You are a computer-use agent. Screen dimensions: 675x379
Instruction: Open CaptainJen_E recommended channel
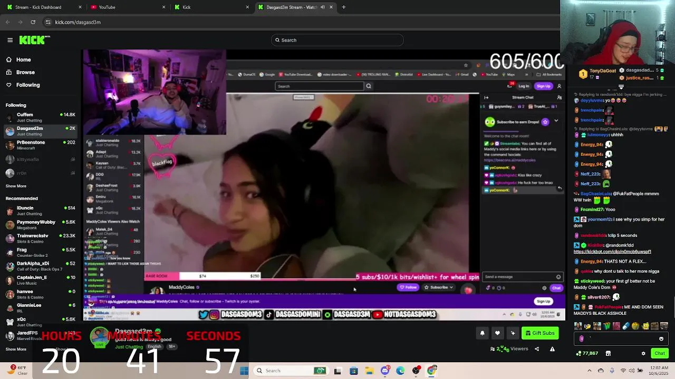click(x=41, y=280)
